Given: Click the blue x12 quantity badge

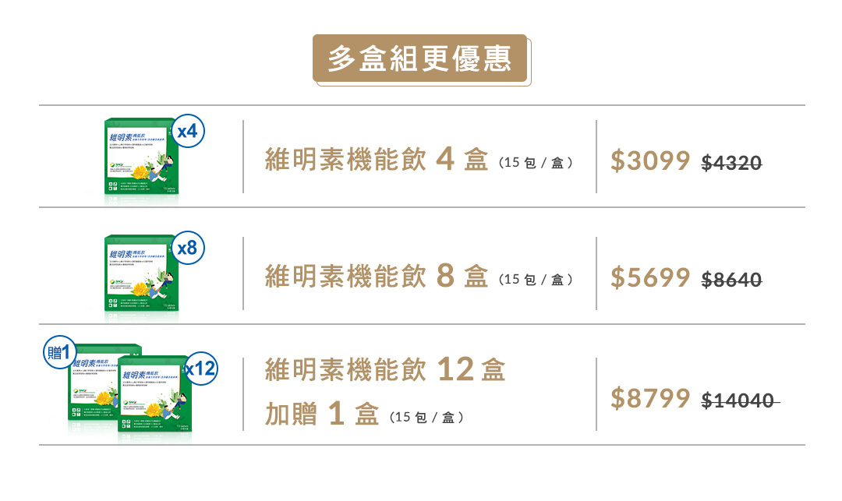Looking at the screenshot, I should [x=200, y=369].
